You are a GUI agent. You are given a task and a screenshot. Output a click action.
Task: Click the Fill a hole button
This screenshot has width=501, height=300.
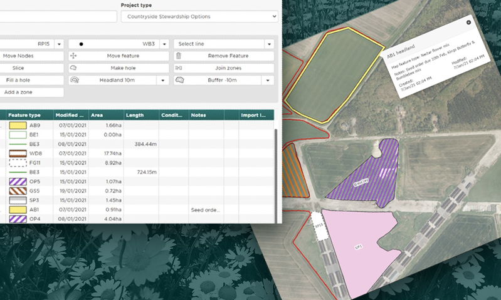31,80
